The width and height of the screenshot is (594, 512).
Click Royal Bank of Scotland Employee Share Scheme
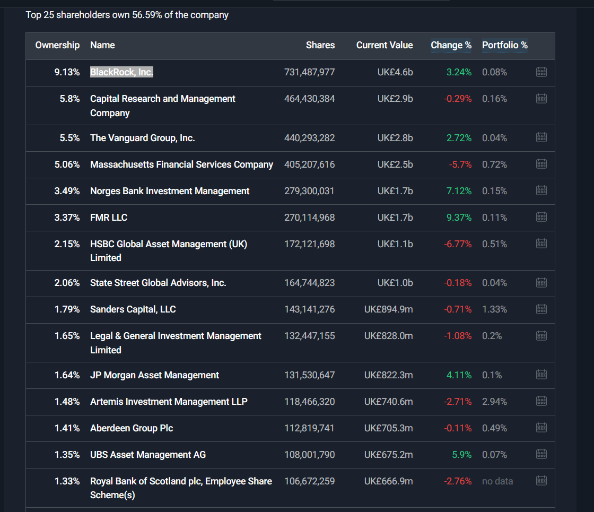click(181, 488)
